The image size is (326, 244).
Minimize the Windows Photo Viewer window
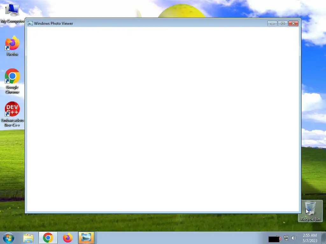[x=272, y=24]
